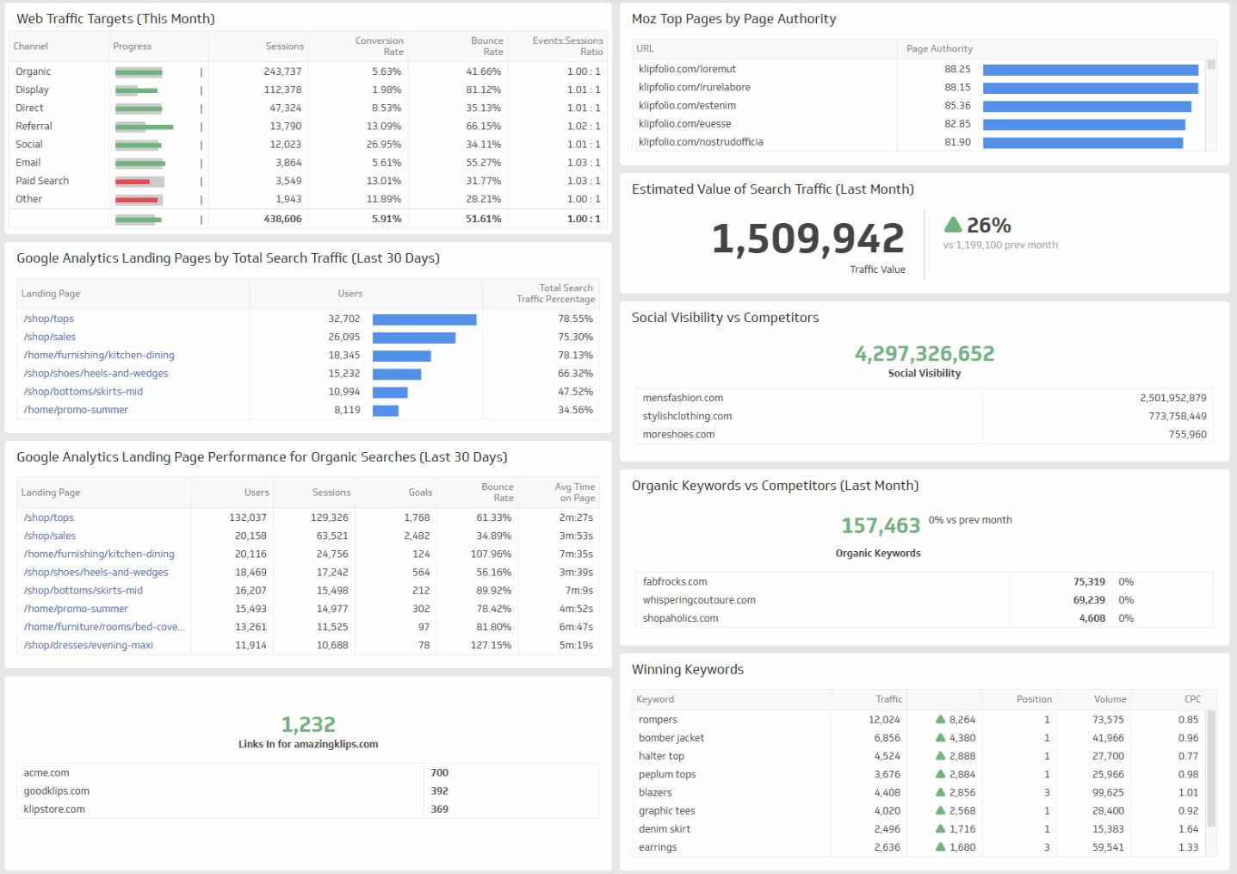
Task: Click the Avg Time on Page column header
Action: pyautogui.click(x=574, y=493)
